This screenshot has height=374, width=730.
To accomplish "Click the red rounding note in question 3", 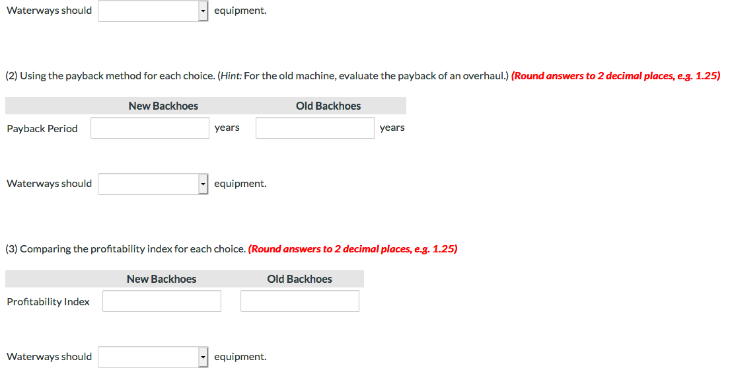I will [x=353, y=249].
